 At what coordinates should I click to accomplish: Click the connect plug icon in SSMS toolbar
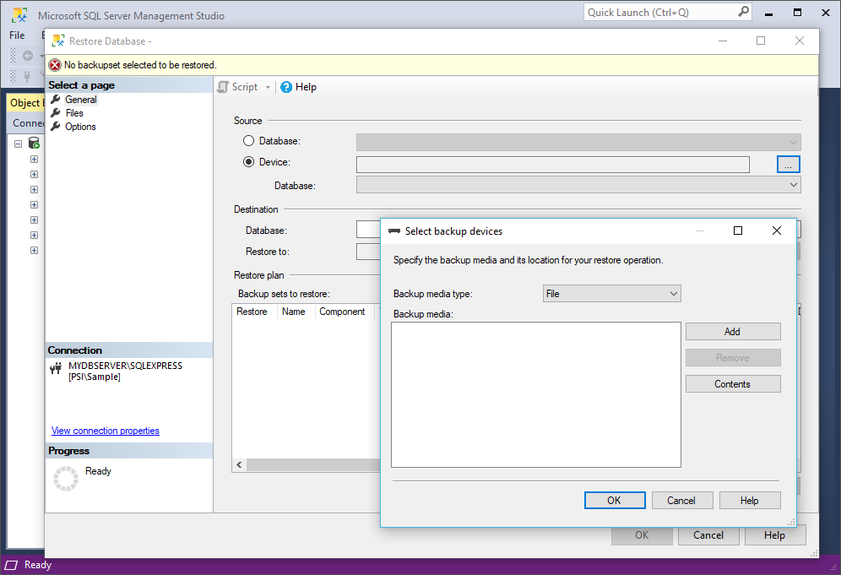[27, 77]
